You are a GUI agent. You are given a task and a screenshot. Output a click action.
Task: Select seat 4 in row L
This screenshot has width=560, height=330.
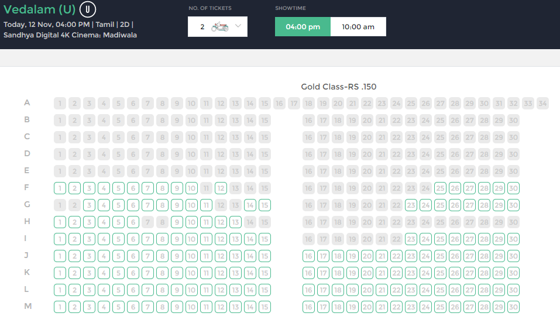(104, 290)
